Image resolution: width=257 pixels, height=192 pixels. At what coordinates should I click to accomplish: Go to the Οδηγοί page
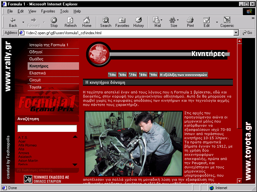53,52
